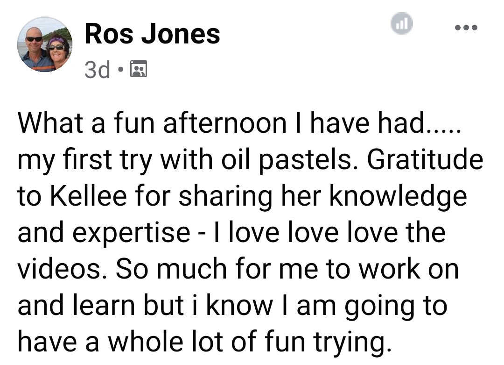
Task: Click the word 'knowledge' in the post
Action: click(x=398, y=197)
